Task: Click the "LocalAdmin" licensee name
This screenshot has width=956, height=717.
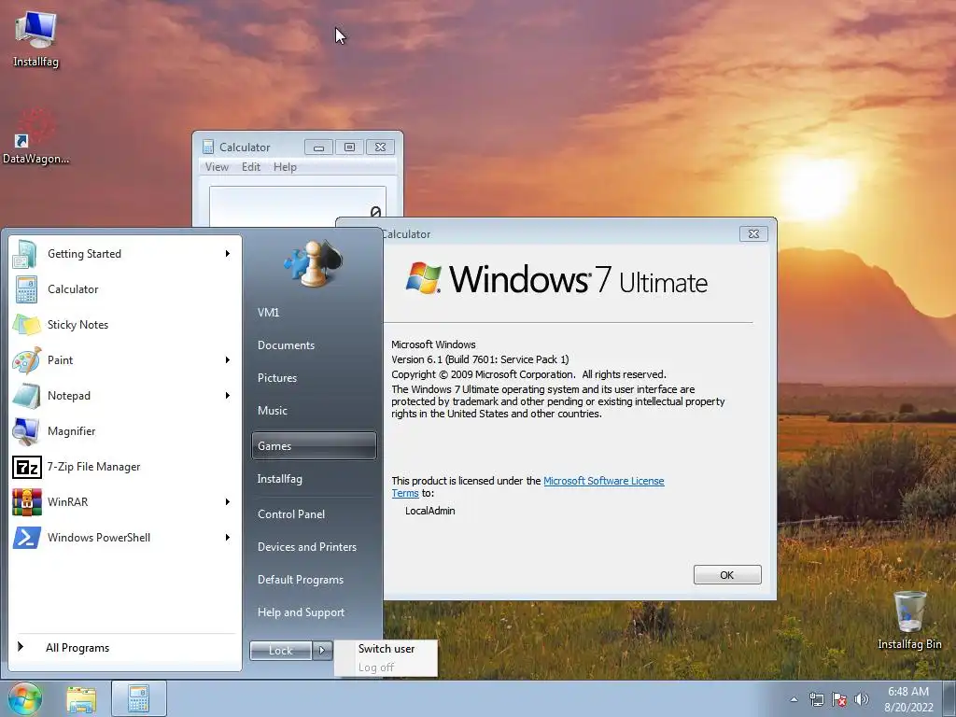Action: pos(429,511)
